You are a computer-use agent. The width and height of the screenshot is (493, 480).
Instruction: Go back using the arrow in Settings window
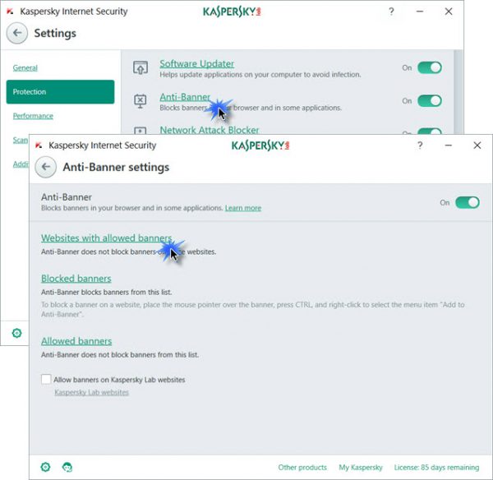[17, 33]
